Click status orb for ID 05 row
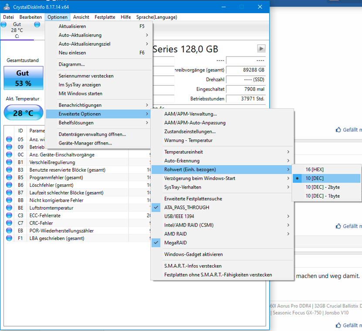The width and height of the screenshot is (362, 331). click(9, 139)
